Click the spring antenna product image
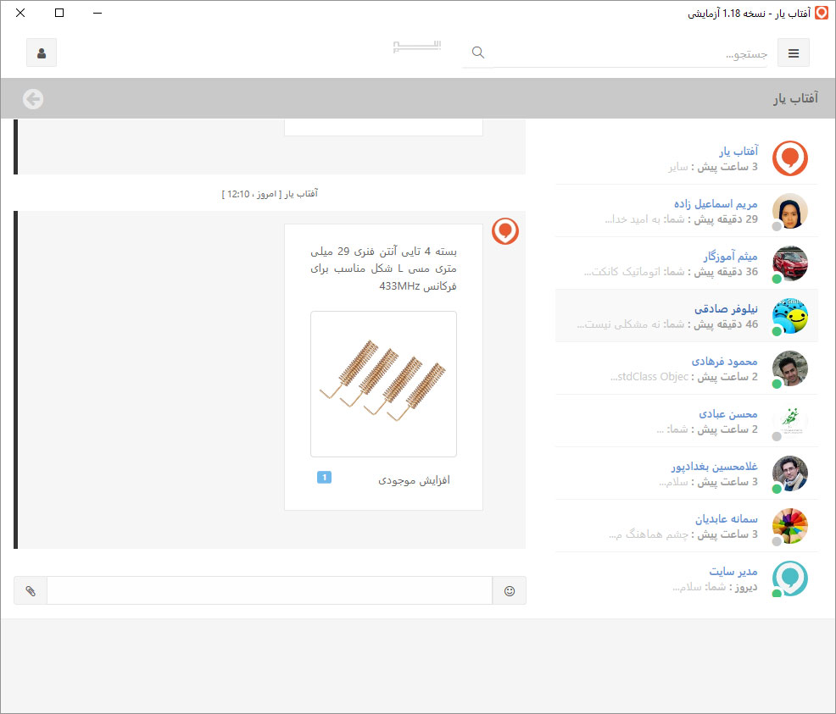 383,384
